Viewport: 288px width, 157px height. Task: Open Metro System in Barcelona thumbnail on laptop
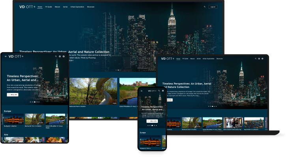[x=233, y=122]
